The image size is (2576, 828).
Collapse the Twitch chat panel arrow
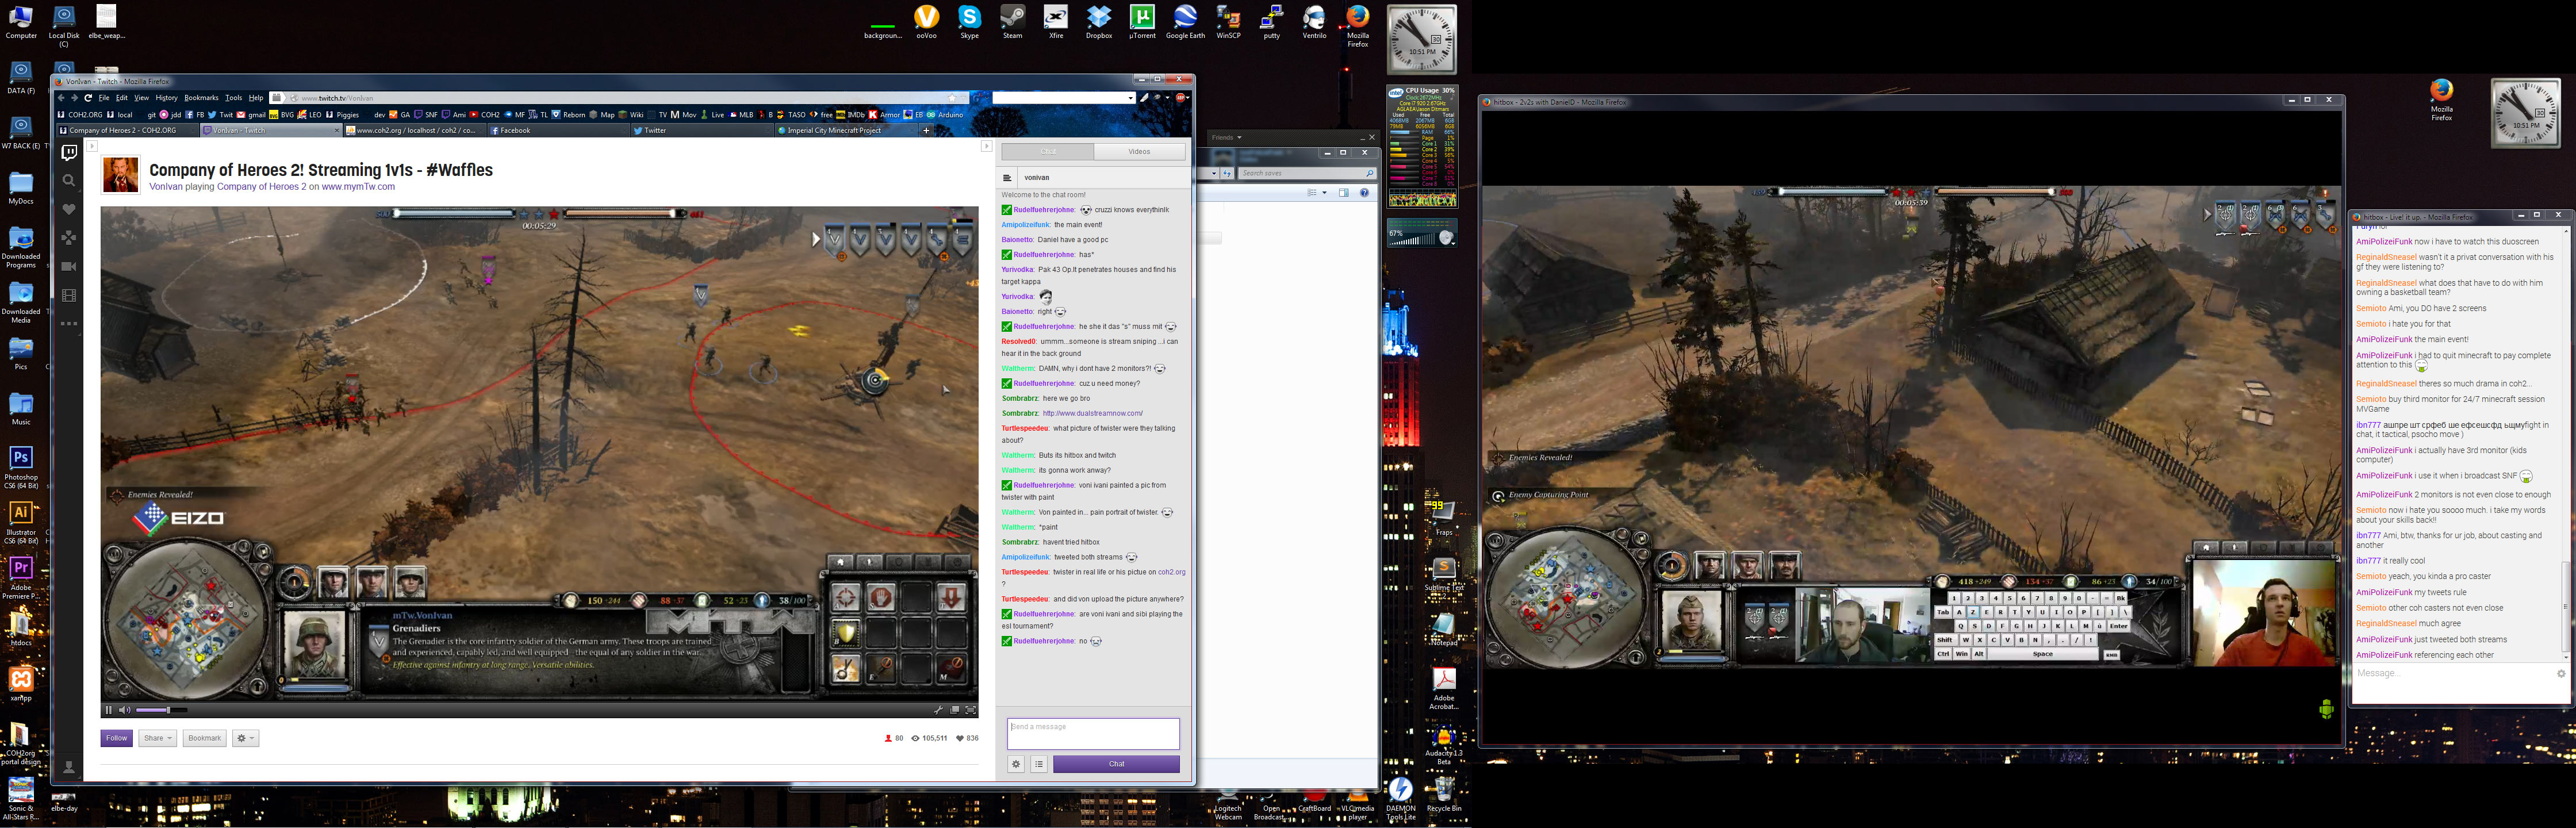click(x=986, y=146)
